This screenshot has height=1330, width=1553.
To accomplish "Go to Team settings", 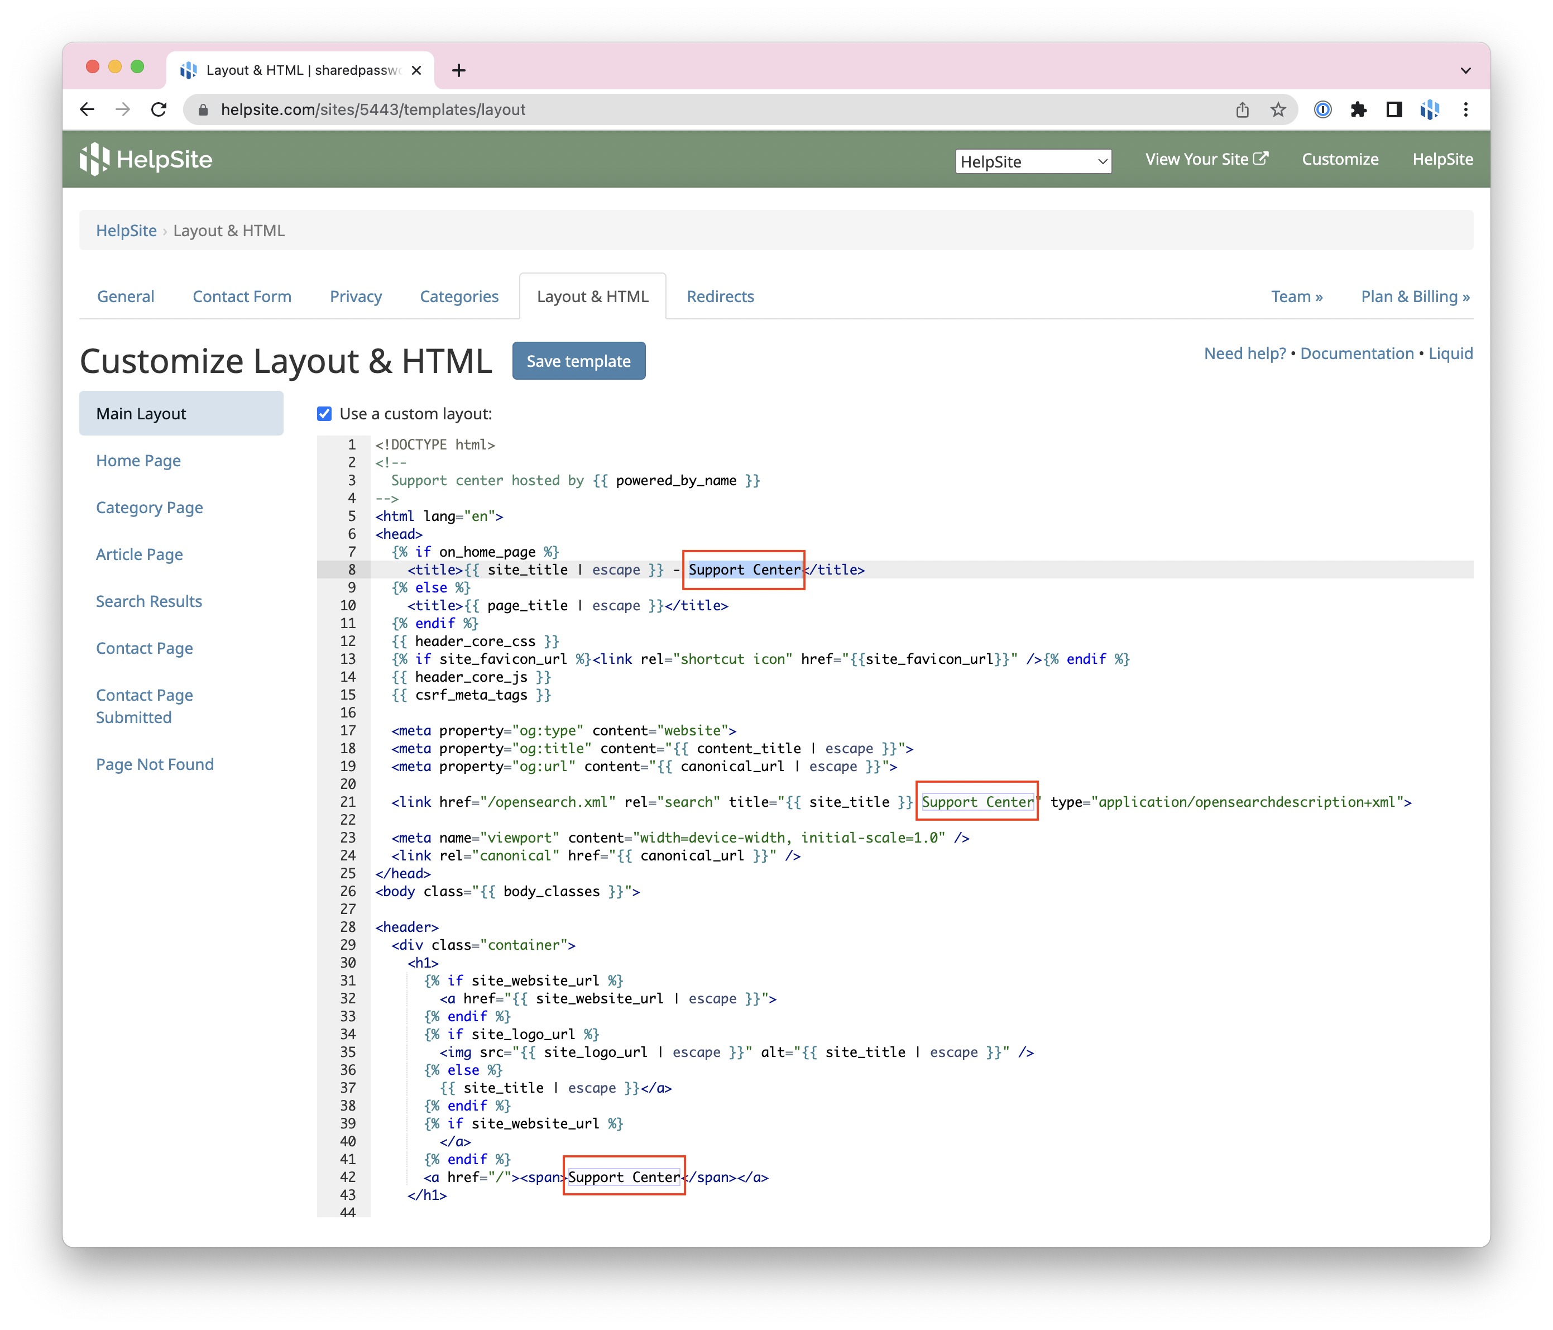I will coord(1297,296).
